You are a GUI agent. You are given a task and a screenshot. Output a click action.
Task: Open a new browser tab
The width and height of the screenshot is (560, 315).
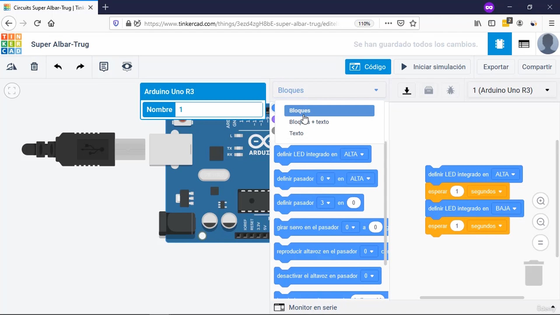click(x=106, y=7)
